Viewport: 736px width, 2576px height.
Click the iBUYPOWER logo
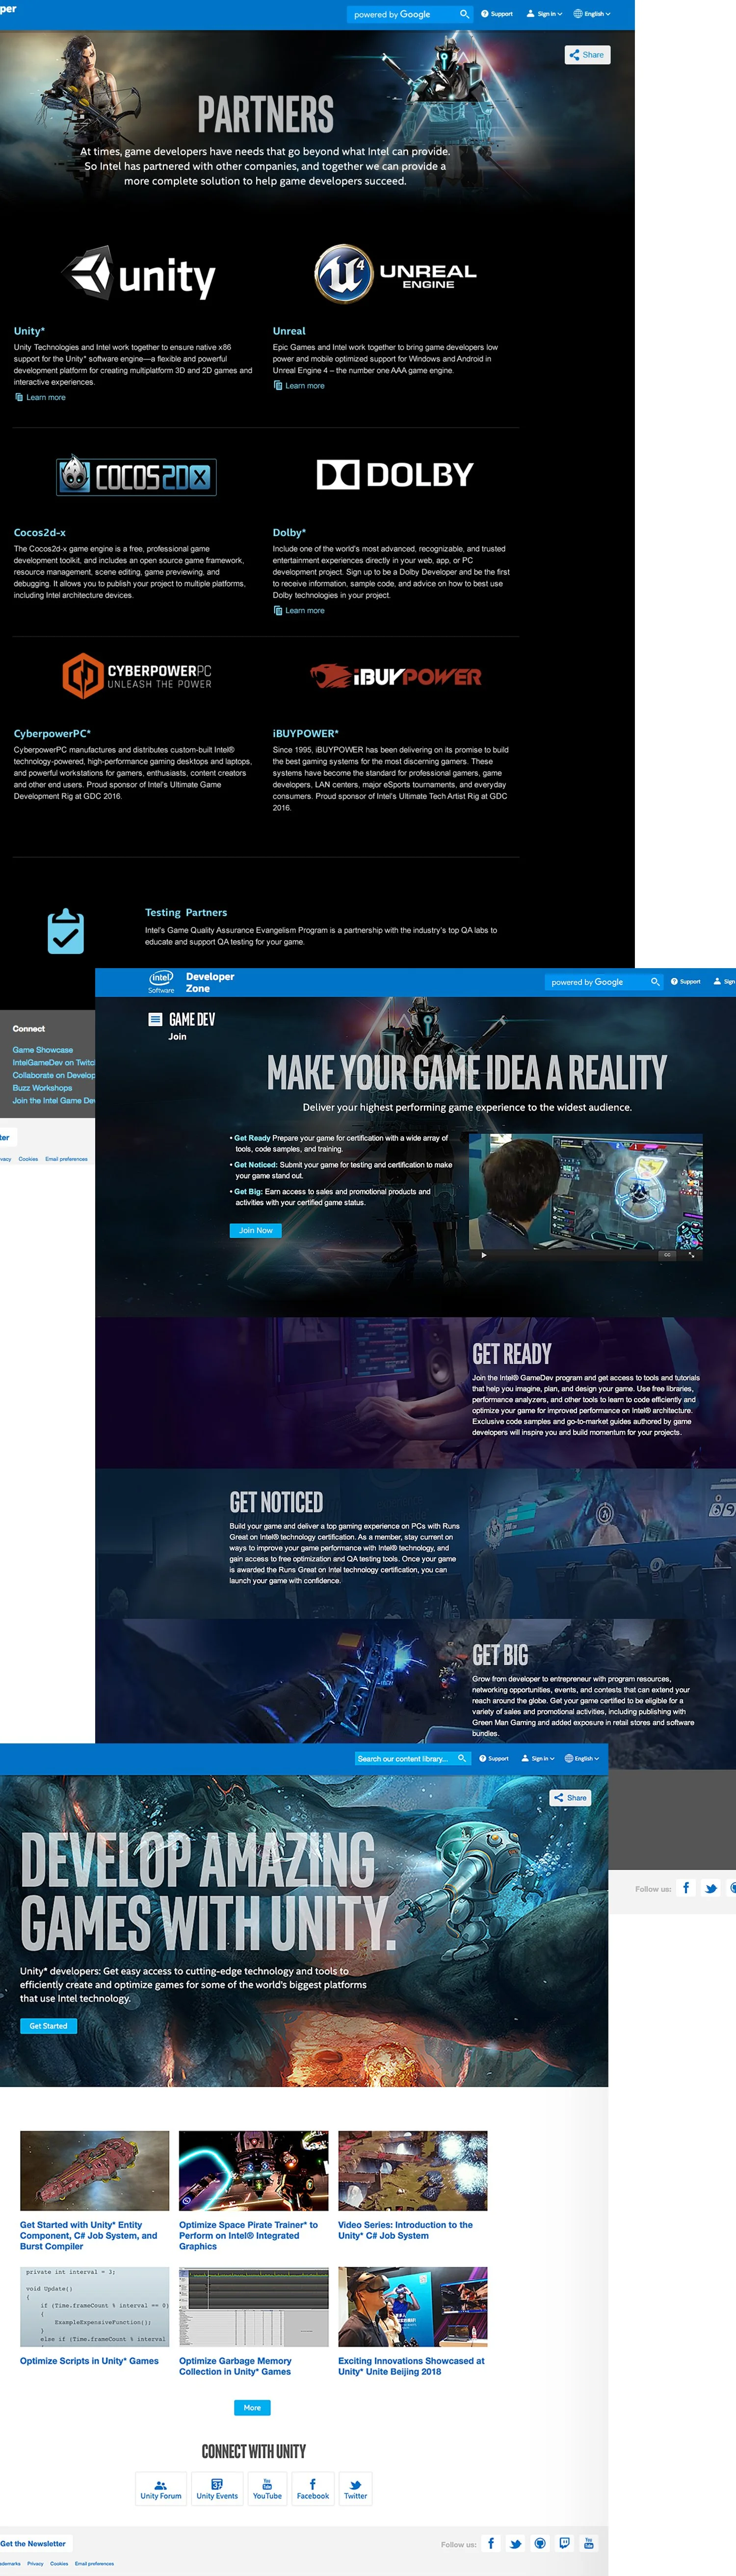396,676
